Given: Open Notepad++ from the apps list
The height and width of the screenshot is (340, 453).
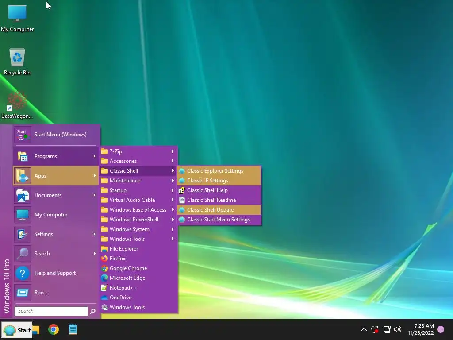Looking at the screenshot, I should tap(139, 288).
